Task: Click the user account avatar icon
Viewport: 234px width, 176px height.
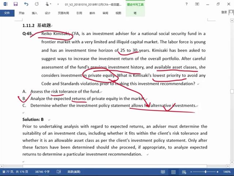Action: pos(231,12)
